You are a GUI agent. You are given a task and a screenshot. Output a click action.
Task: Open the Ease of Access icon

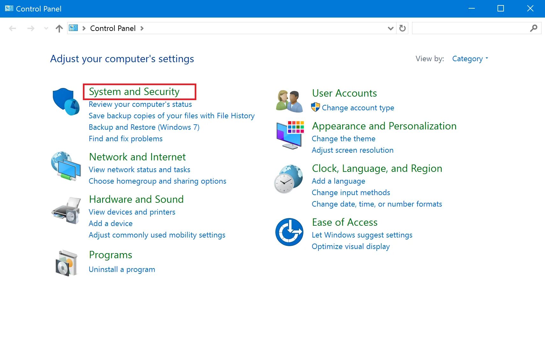(x=289, y=232)
